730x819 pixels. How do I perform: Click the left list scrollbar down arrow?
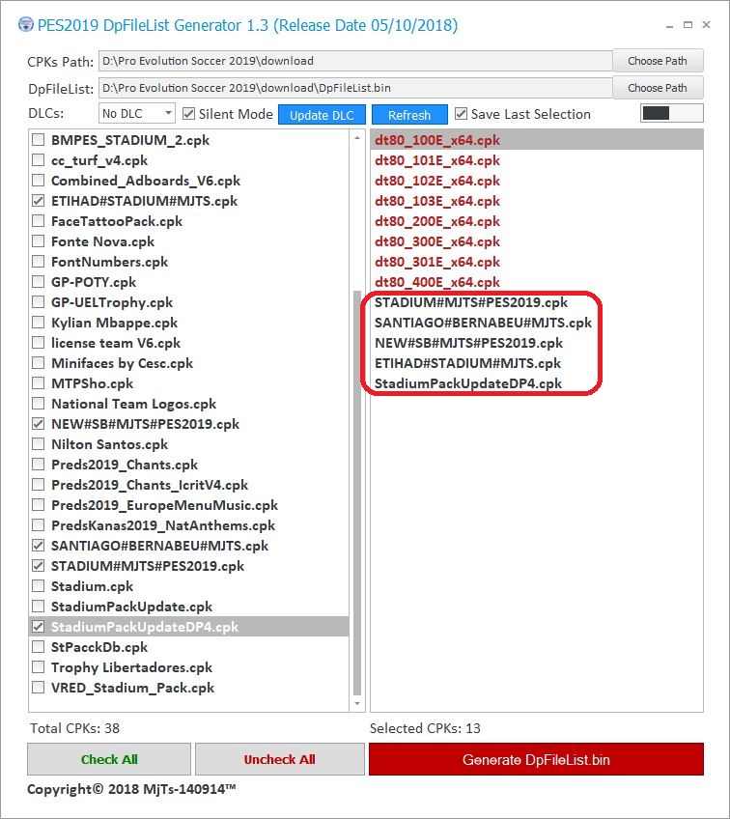[357, 703]
